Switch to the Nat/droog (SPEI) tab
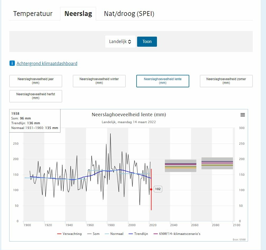Screen dimensions: 266x250 [129, 14]
